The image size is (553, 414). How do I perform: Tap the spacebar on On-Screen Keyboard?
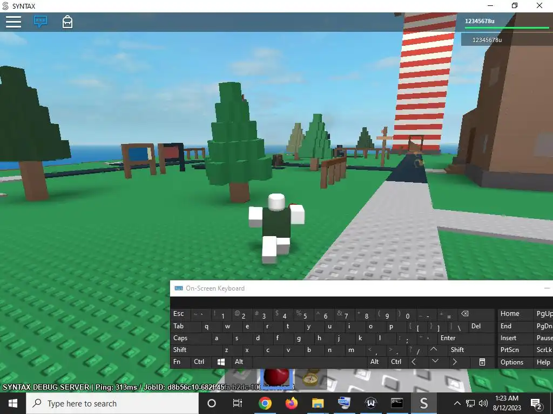pyautogui.click(x=309, y=362)
